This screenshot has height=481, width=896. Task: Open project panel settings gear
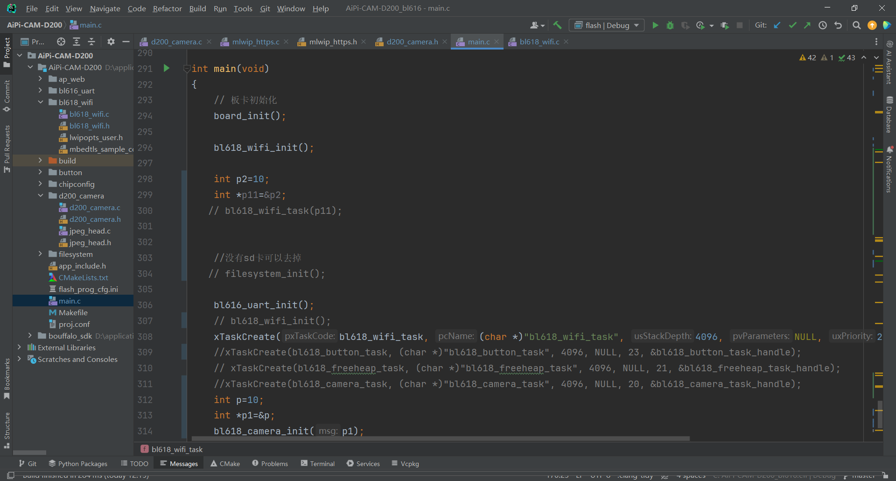click(111, 42)
